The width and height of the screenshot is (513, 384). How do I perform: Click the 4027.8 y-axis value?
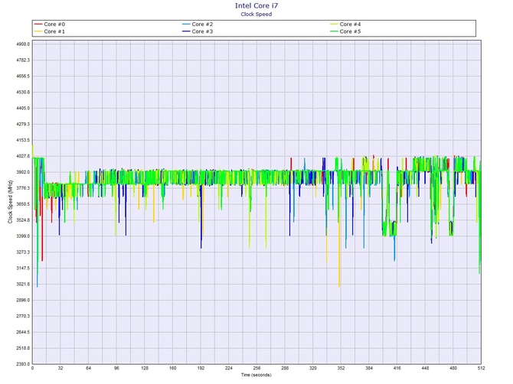coord(23,156)
